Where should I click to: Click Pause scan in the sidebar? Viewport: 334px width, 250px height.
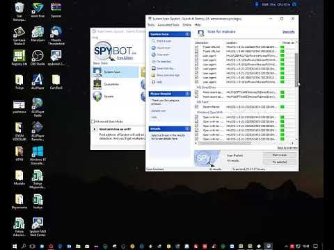[164, 48]
